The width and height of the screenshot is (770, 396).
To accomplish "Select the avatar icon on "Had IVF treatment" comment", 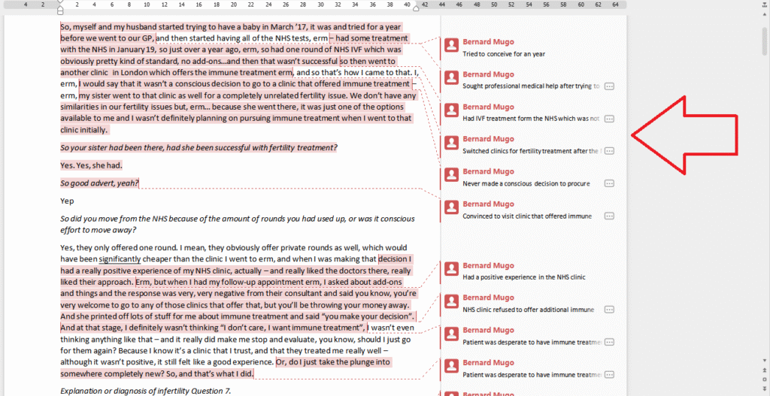I will [x=451, y=111].
